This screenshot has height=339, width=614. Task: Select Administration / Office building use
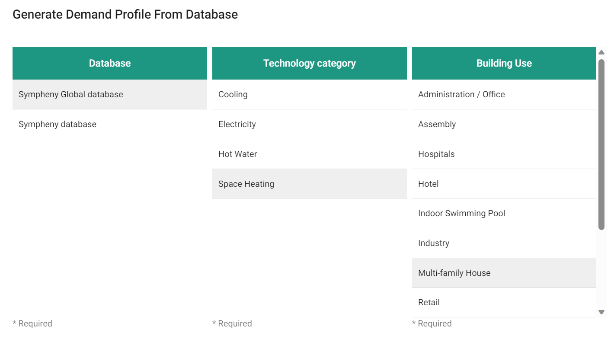pos(504,94)
